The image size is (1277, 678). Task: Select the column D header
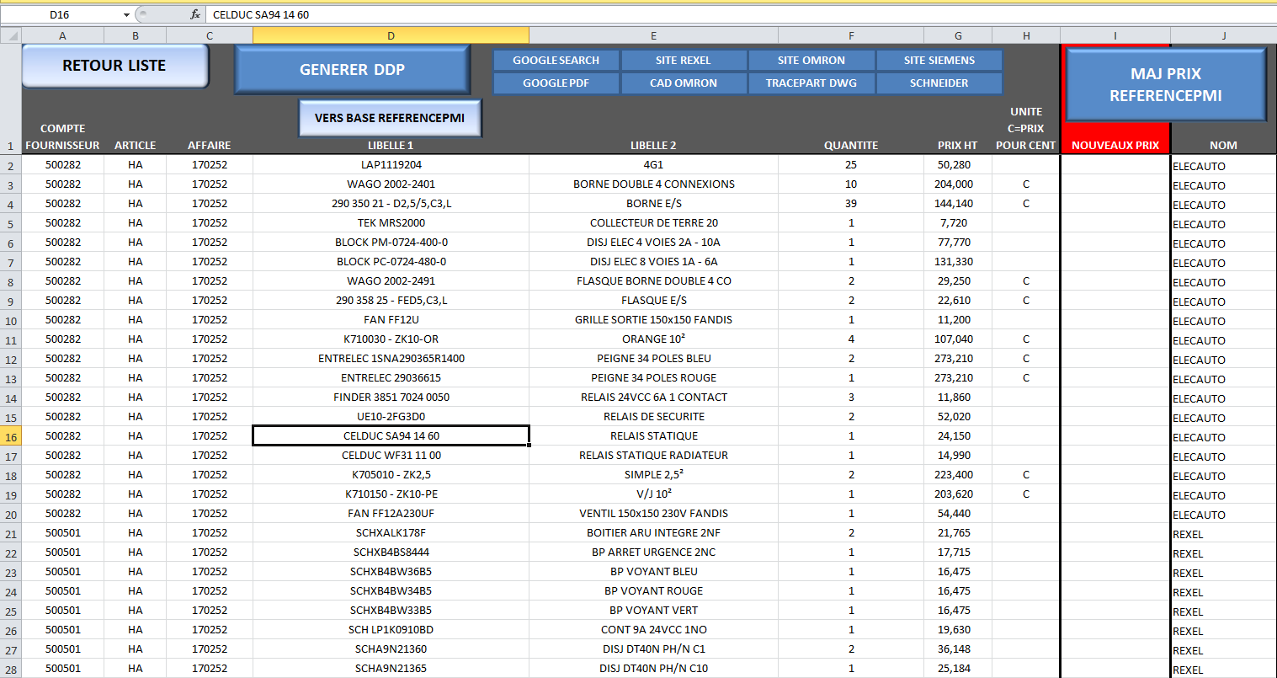[x=391, y=35]
